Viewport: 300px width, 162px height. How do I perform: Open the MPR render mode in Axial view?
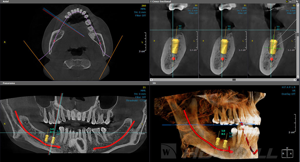[x=143, y=9]
